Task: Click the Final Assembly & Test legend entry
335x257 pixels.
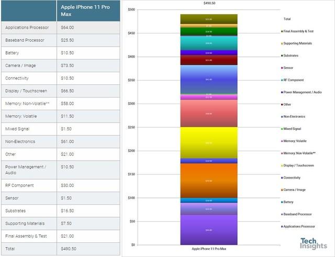Action: pos(297,31)
